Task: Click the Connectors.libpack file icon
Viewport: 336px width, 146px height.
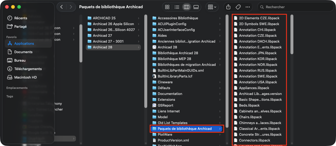Action: 236,140
